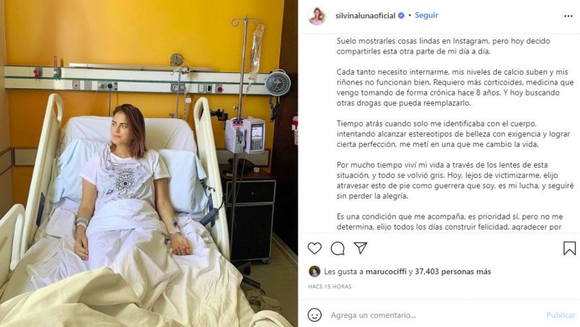The height and width of the screenshot is (327, 580).
Task: Click the small avatar beside Les gusta
Action: click(x=315, y=271)
